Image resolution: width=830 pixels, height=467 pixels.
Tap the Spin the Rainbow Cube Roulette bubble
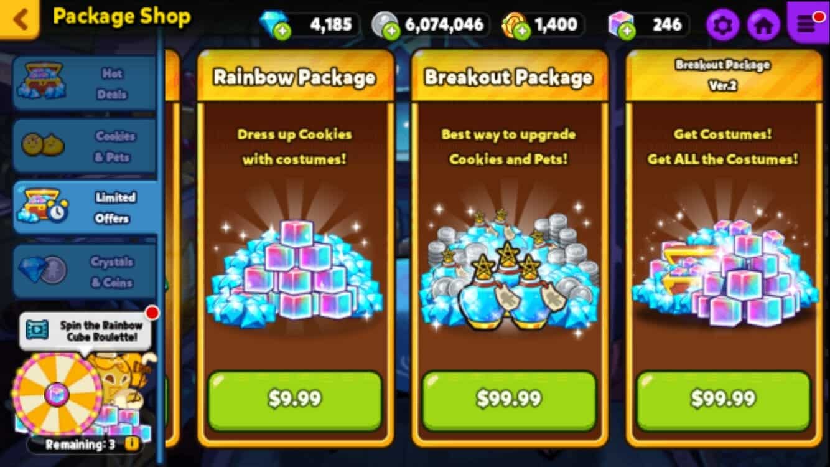[x=85, y=331]
